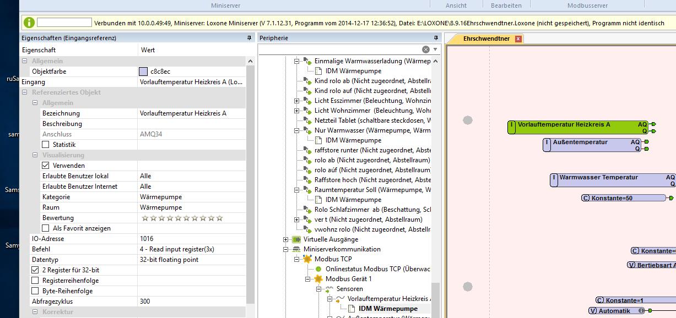Click the Objektfarbe c8c8ec color swatch
Screen dimensions: 676x318
tap(143, 72)
